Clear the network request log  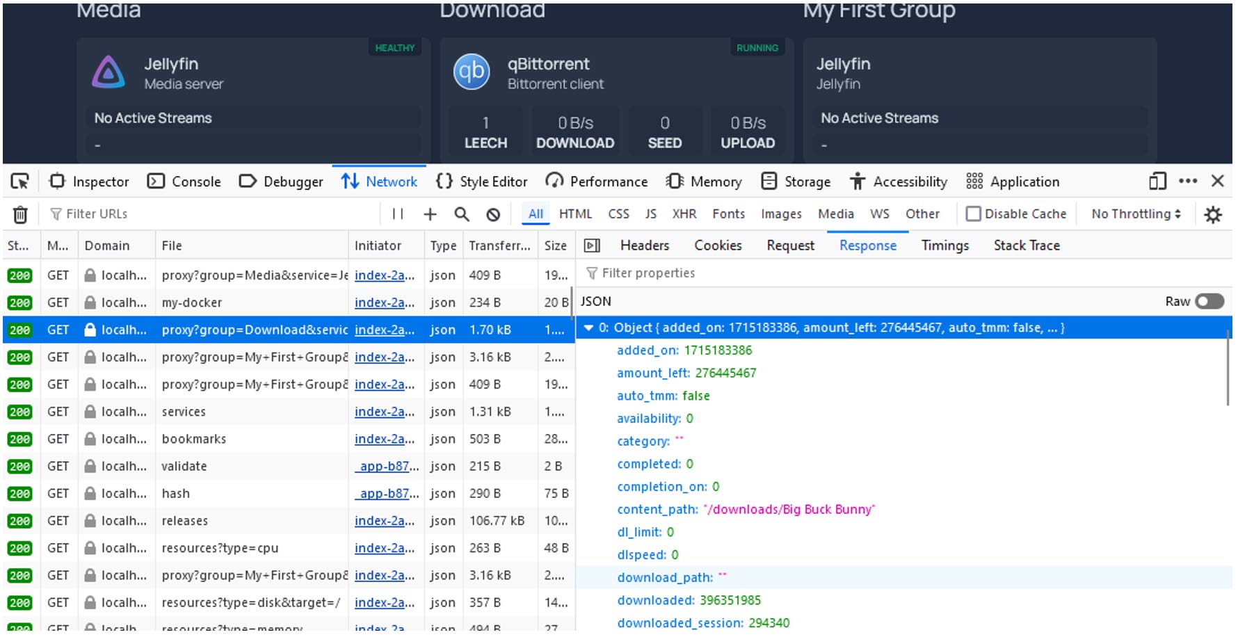click(21, 213)
